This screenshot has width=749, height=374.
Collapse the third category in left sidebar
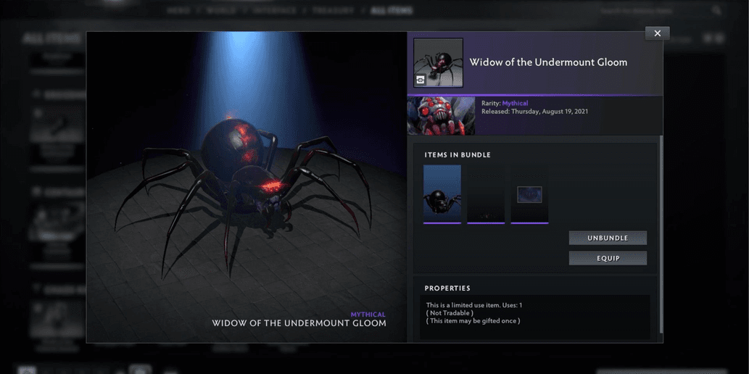pos(36,288)
